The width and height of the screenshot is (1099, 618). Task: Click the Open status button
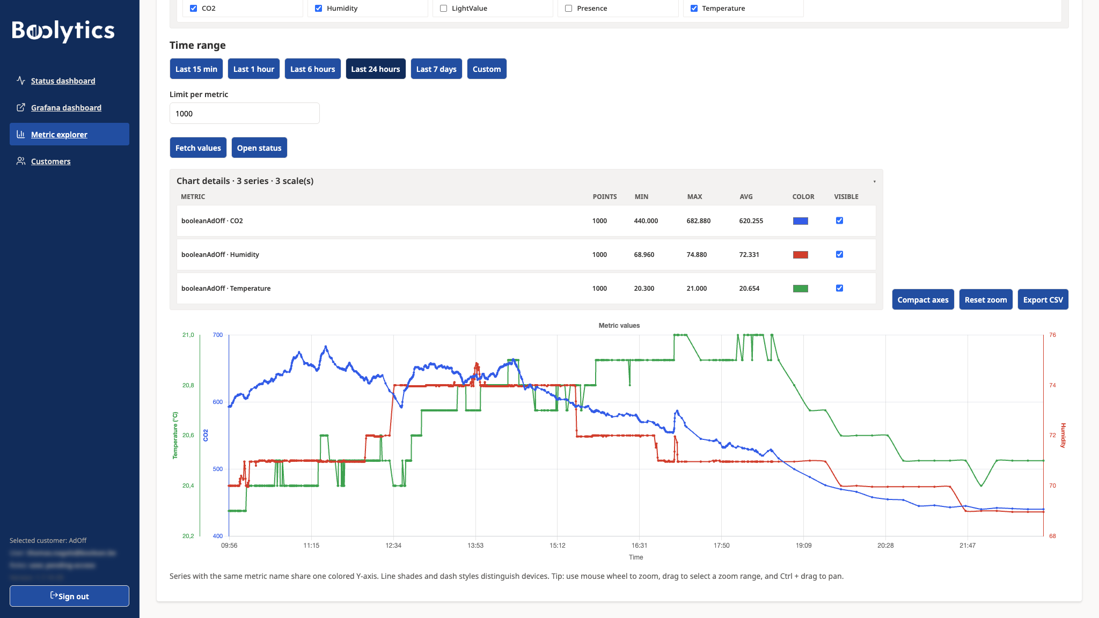pyautogui.click(x=259, y=148)
